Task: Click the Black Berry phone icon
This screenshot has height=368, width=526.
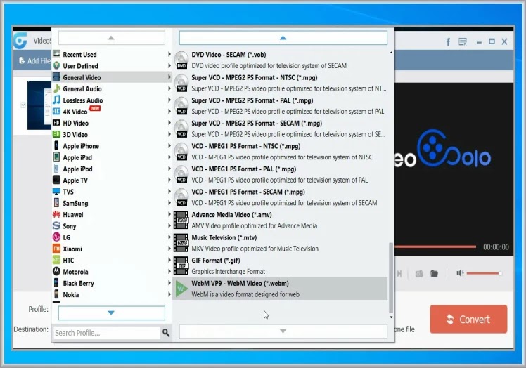Action: pos(56,282)
